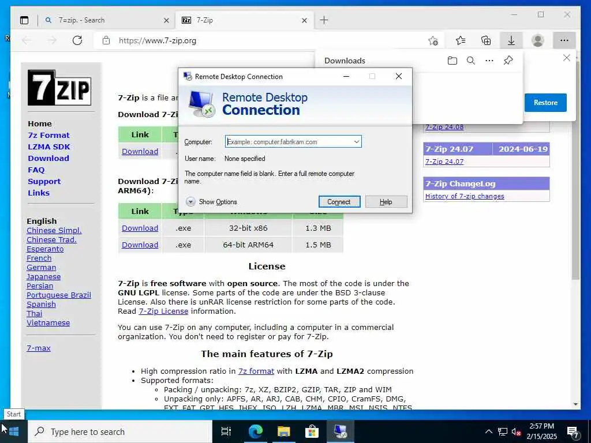591x443 pixels.
Task: Open the notification center icon
Action: point(573,433)
